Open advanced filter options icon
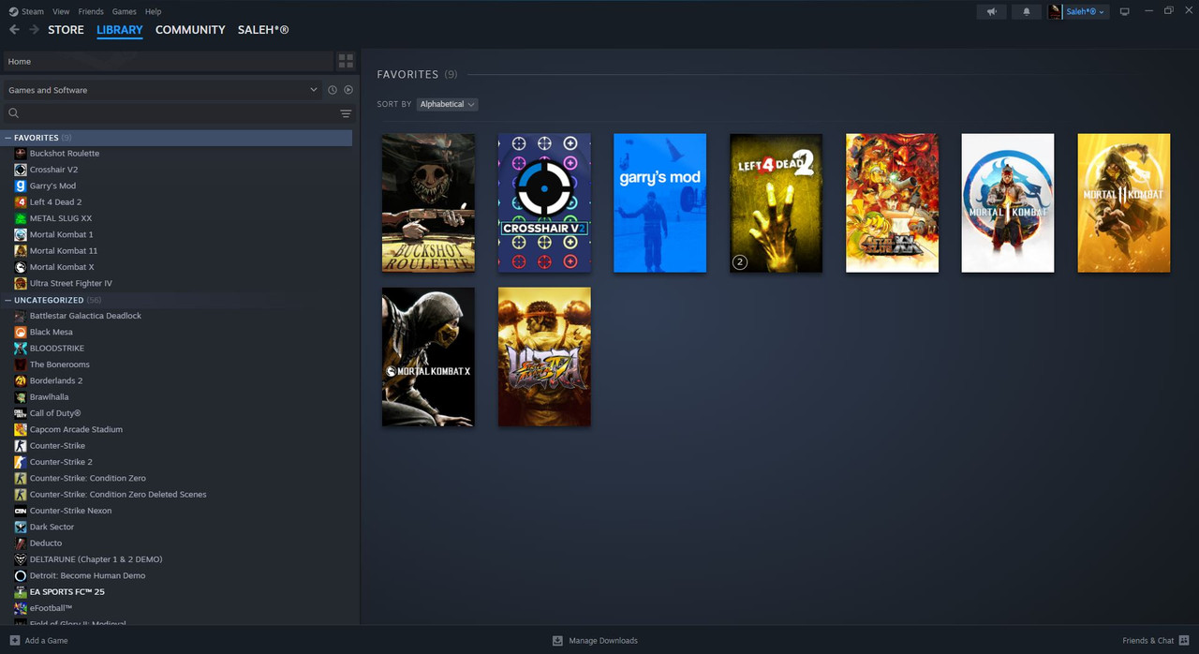 346,113
